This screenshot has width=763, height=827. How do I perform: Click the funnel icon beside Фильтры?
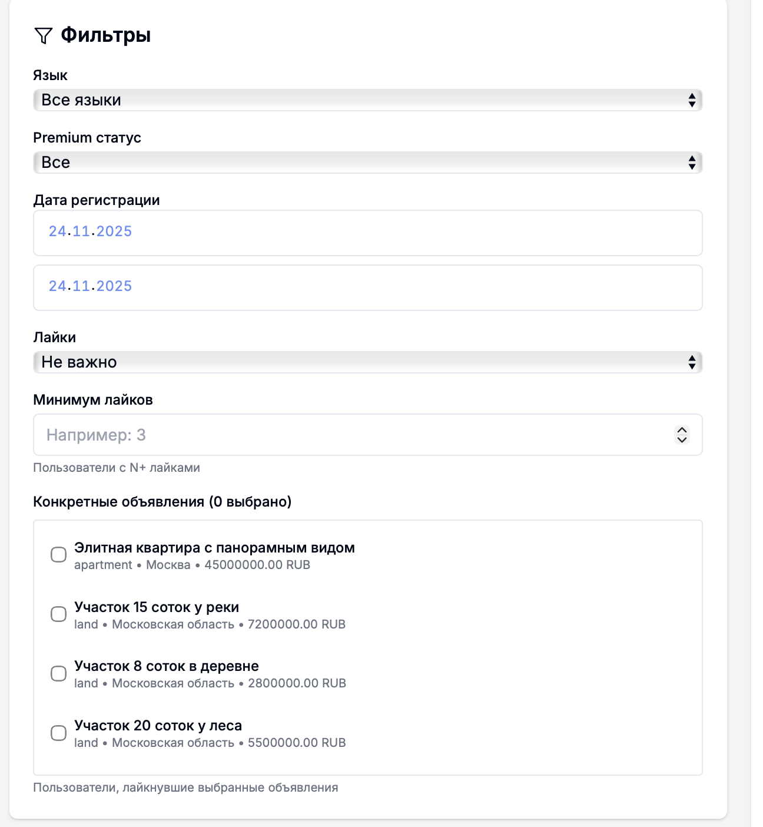tap(43, 36)
